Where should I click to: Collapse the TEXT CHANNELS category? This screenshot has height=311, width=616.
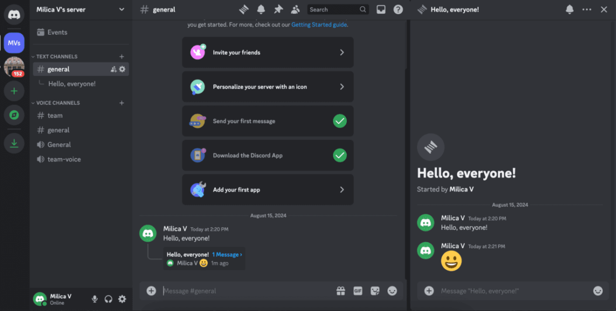coord(56,57)
